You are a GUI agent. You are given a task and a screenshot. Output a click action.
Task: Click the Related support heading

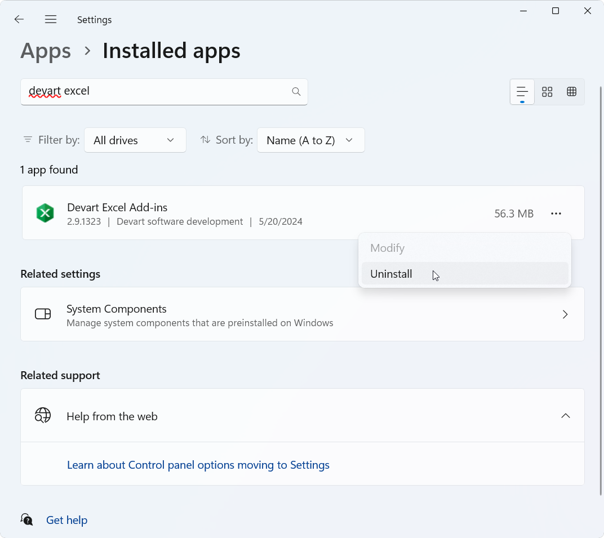click(60, 375)
